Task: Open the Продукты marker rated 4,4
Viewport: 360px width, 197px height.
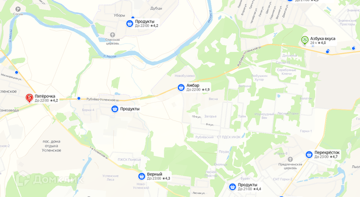Action: 233,187
